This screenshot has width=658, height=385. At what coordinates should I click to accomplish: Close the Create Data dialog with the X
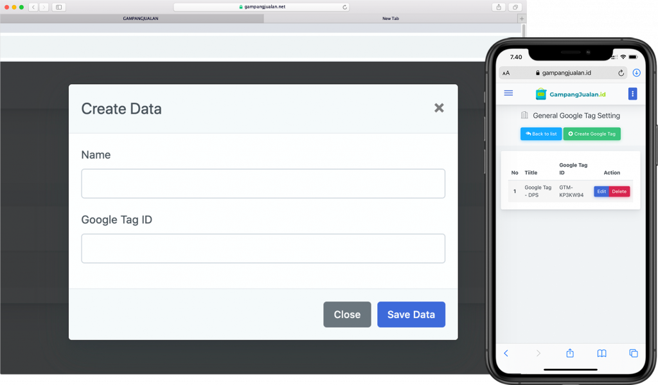click(439, 108)
